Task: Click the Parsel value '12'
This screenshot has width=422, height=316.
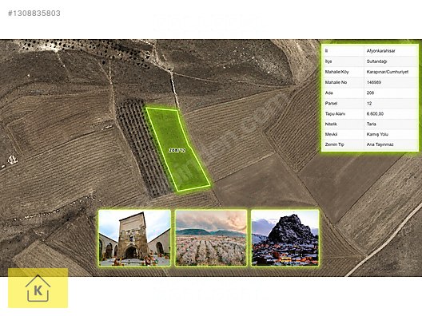Action: pyautogui.click(x=369, y=103)
